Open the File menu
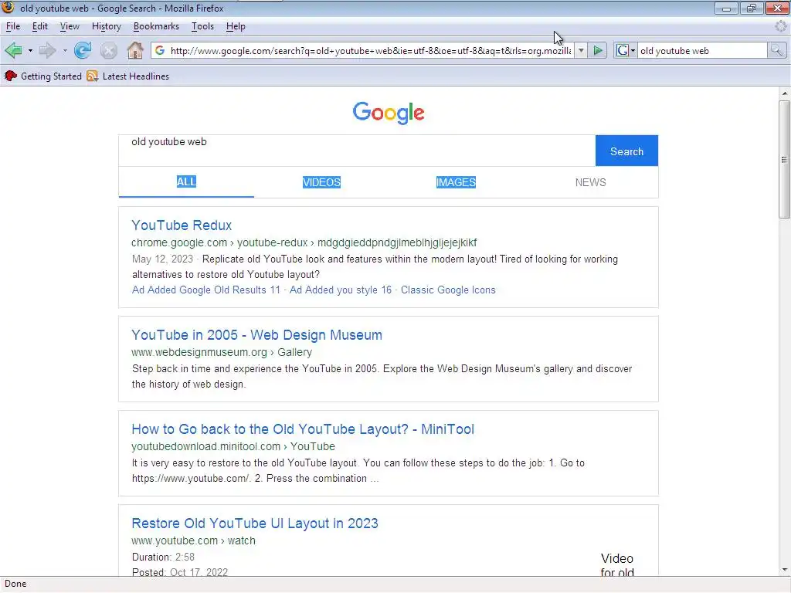 point(13,26)
